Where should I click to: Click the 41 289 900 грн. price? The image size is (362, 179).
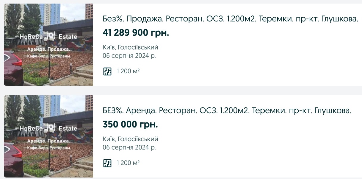click(136, 32)
